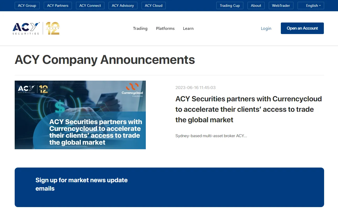This screenshot has height=222, width=338.
Task: Visit ACY Advisory page
Action: 123,5
